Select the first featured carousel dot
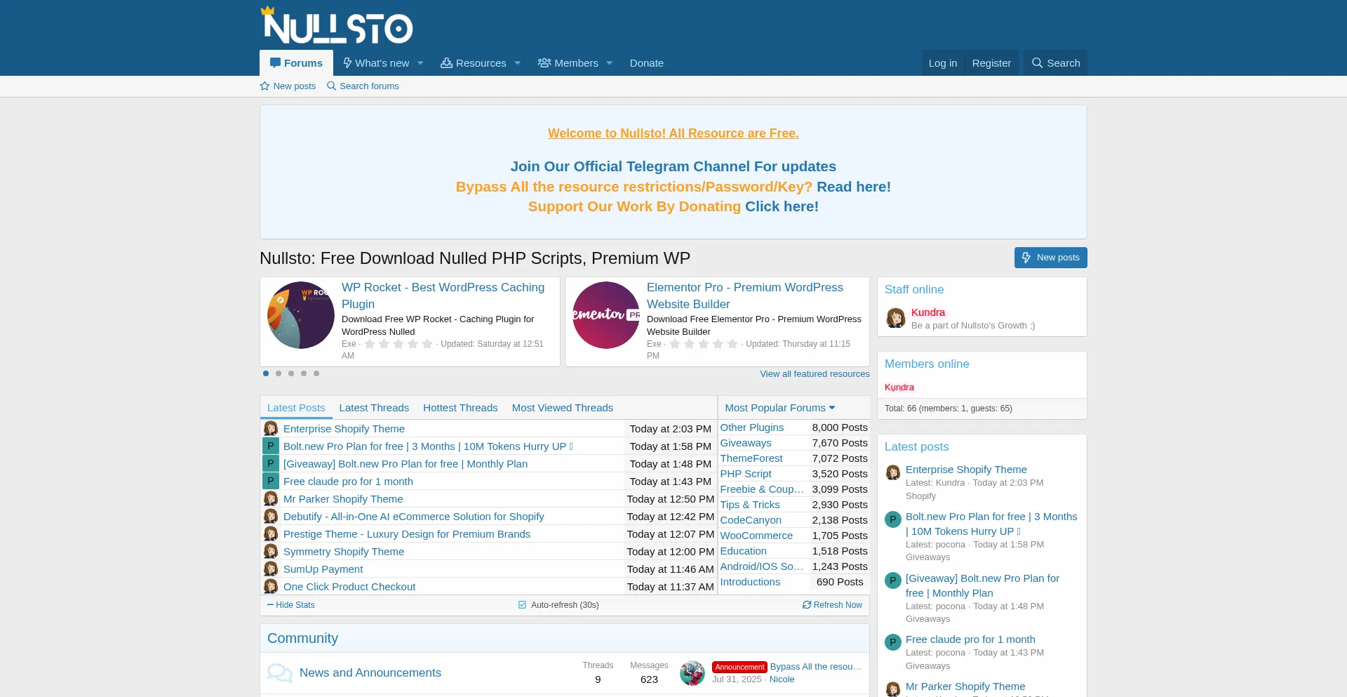The width and height of the screenshot is (1347, 697). pyautogui.click(x=266, y=373)
